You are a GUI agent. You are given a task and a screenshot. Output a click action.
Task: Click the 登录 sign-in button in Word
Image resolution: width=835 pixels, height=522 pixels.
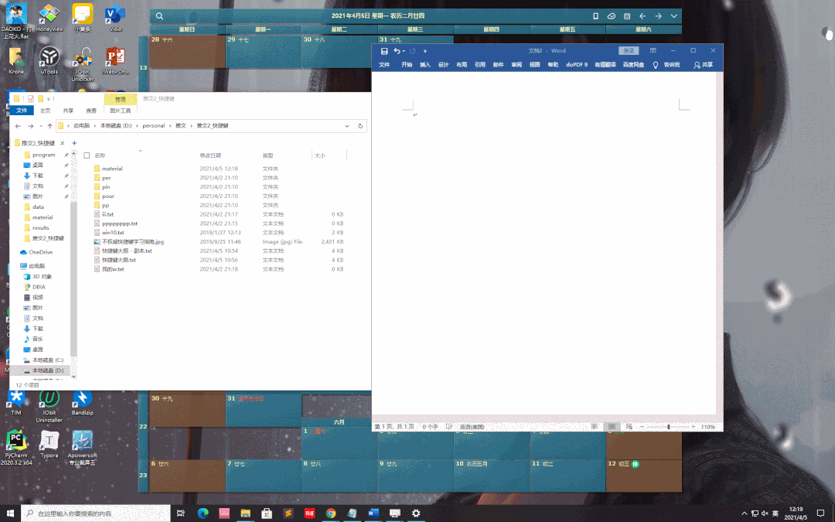click(x=629, y=50)
